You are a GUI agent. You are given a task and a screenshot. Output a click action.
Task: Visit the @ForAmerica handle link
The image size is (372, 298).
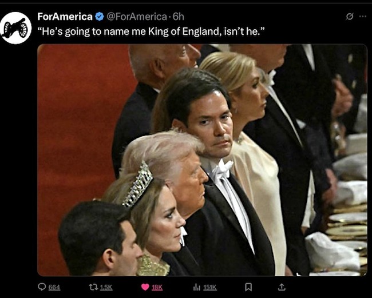[x=137, y=17]
